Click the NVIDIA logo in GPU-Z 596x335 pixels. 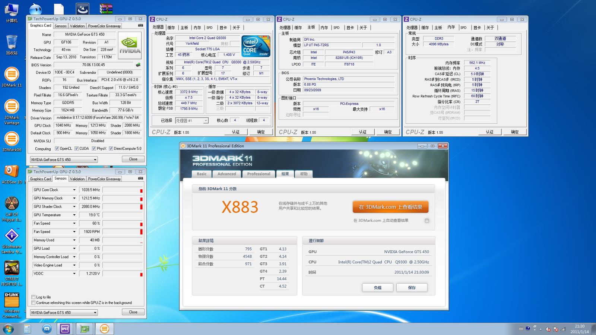[130, 46]
